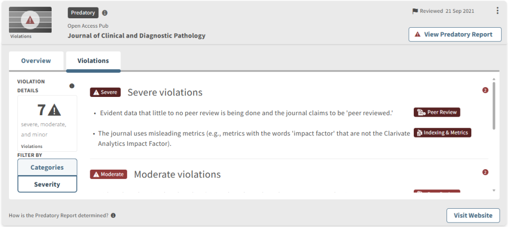Click the 7 violations warning triangle

coord(55,110)
